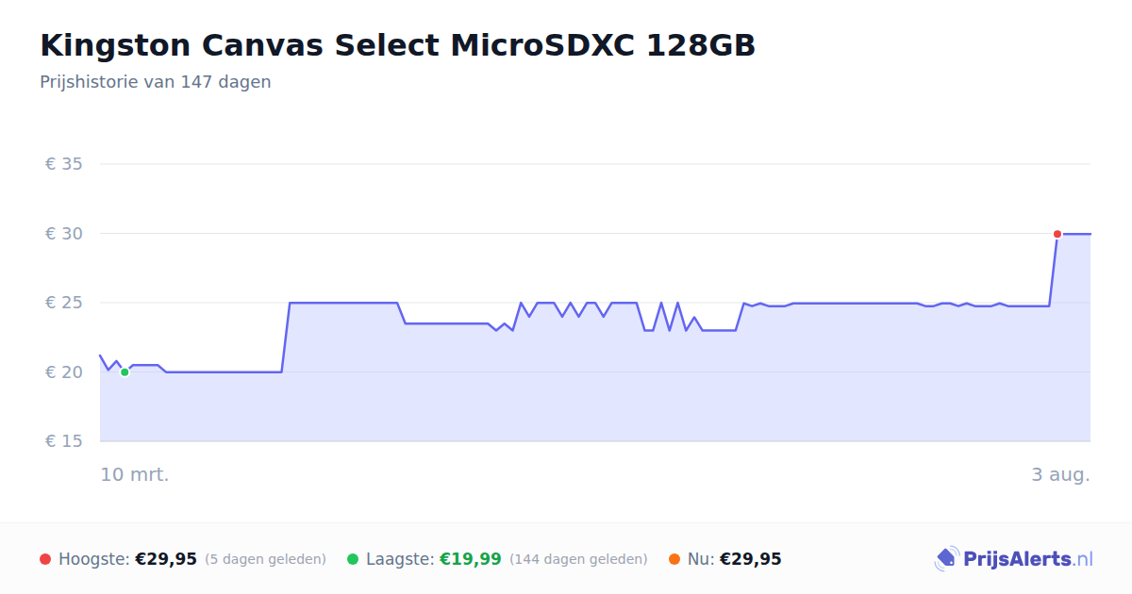Click the Prijshistorie van 147 dagen subtitle

point(156,82)
